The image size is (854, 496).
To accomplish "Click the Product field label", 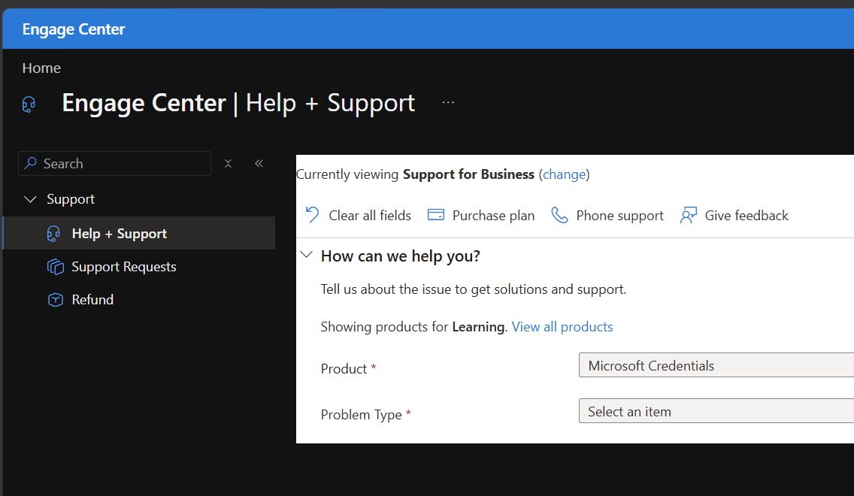I will pos(344,368).
